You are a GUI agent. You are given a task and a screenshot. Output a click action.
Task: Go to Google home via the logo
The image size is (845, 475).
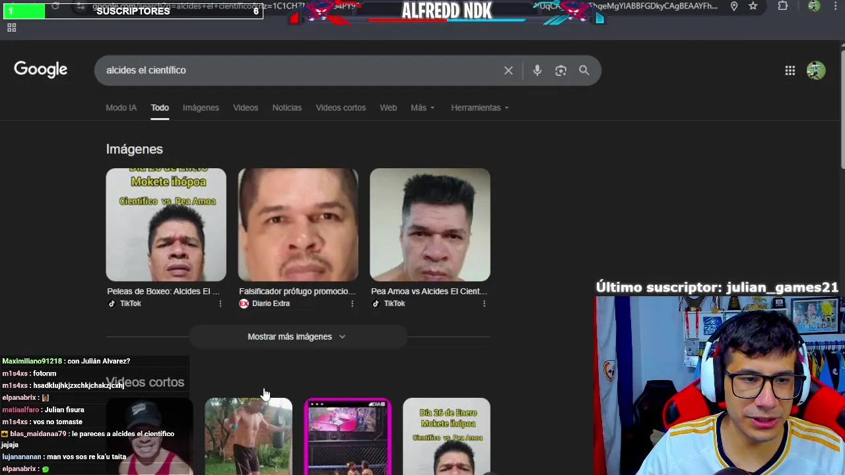pyautogui.click(x=41, y=69)
